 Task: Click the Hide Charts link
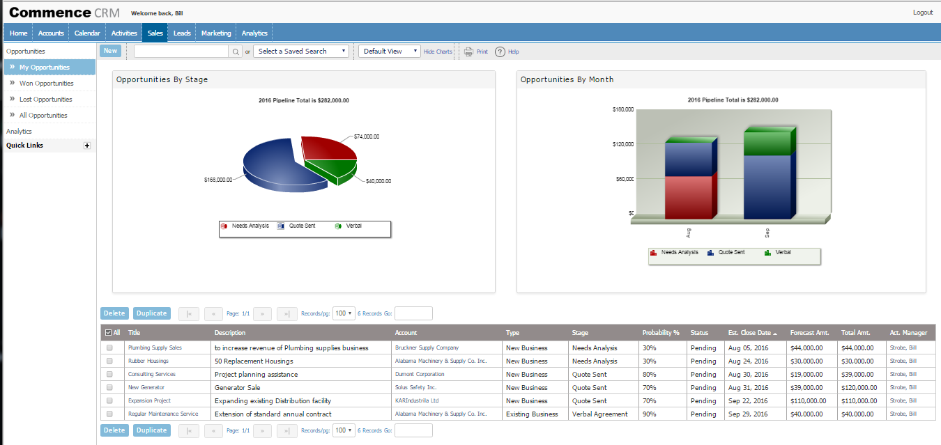(438, 52)
